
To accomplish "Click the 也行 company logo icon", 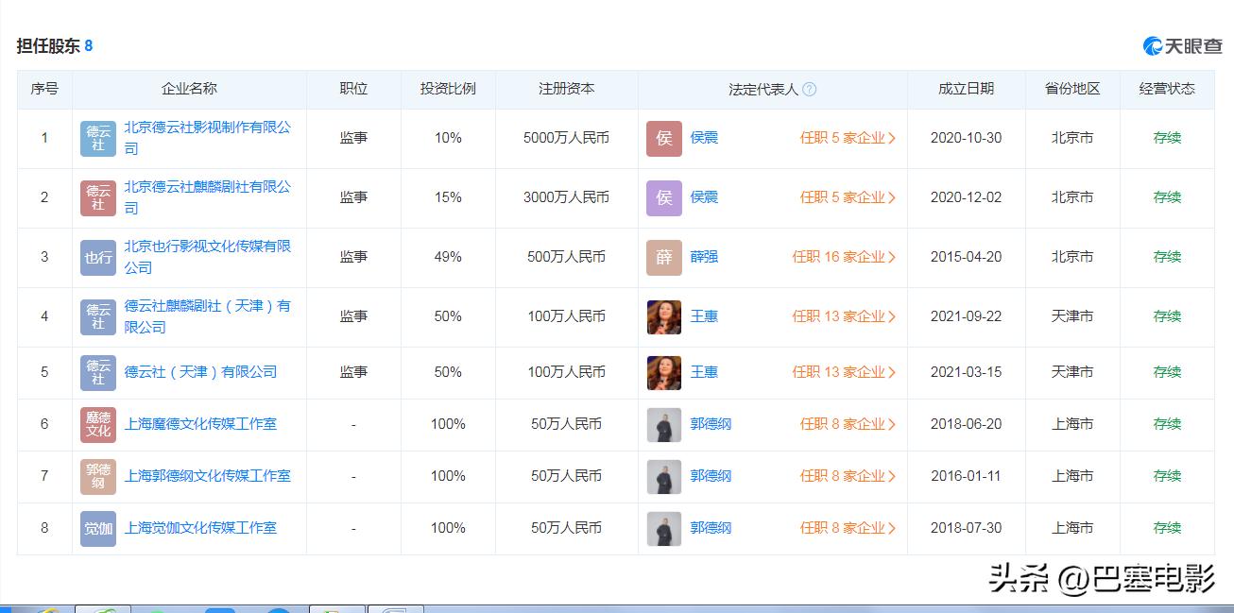I will pyautogui.click(x=97, y=256).
